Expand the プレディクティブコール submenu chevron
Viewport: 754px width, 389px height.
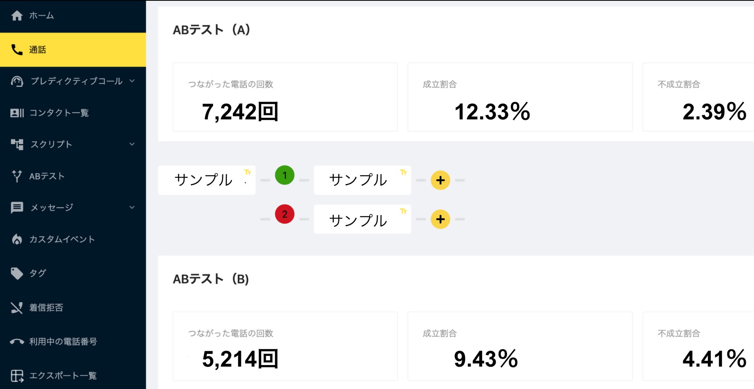point(132,81)
